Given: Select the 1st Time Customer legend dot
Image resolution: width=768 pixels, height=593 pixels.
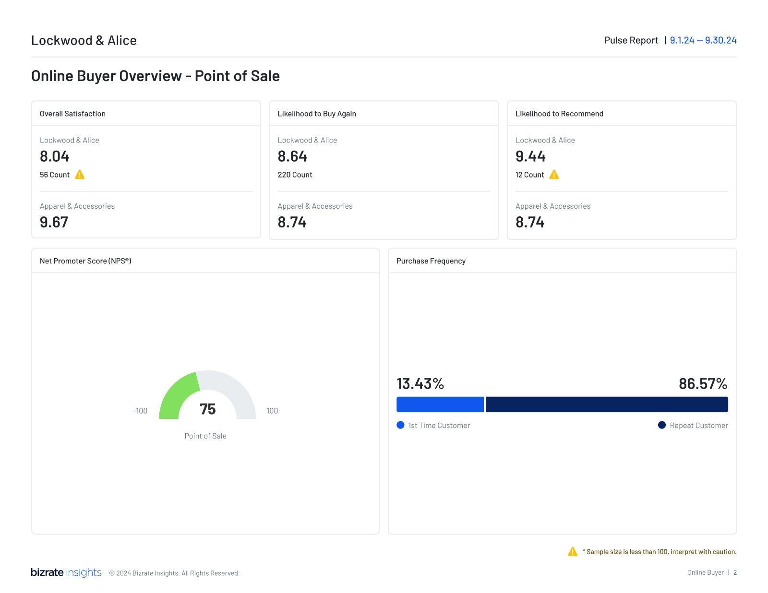Looking at the screenshot, I should 400,425.
